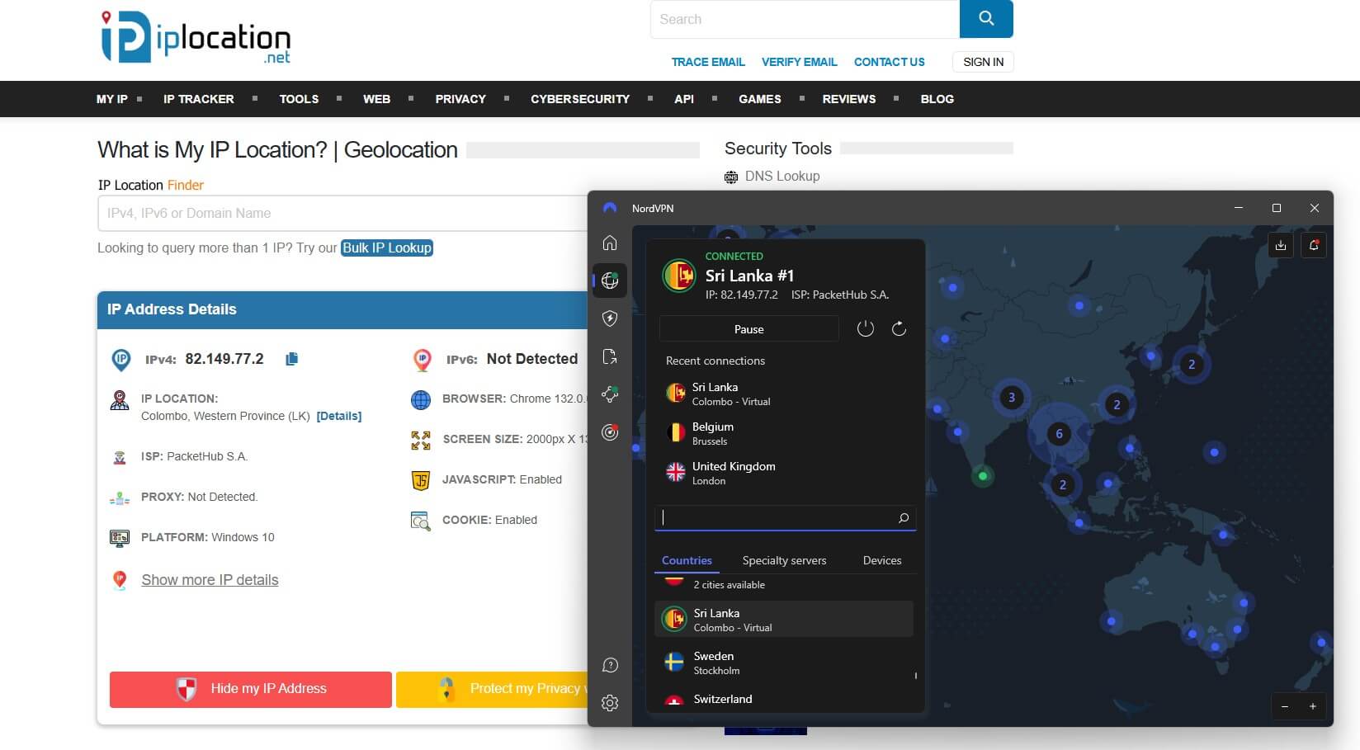The width and height of the screenshot is (1360, 750).
Task: Copy IPv4 address with the copy icon
Action: 291,359
